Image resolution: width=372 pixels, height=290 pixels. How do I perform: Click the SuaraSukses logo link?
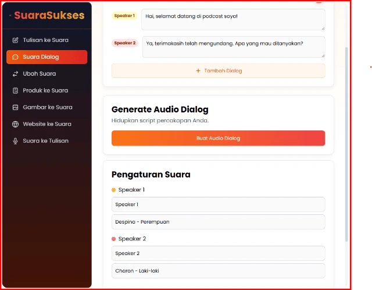49,16
